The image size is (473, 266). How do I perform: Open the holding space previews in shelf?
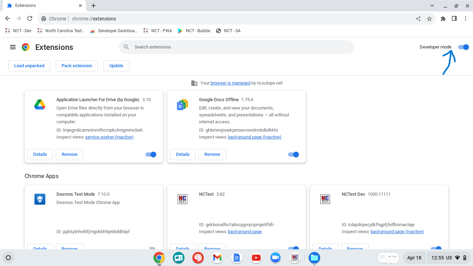point(388,258)
